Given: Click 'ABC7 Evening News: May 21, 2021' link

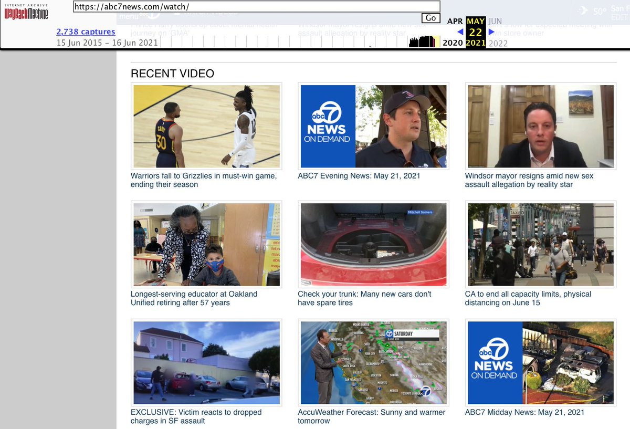Looking at the screenshot, I should coord(359,176).
